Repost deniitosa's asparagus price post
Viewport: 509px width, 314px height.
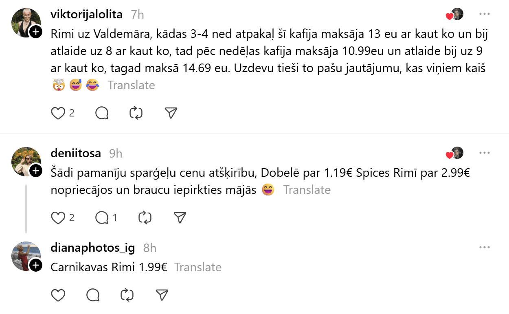(145, 218)
